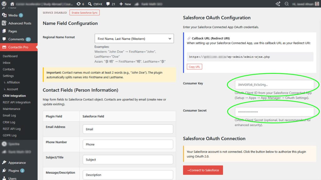Open Email Log submenu item
The height and width of the screenshot is (180, 321).
click(9, 116)
